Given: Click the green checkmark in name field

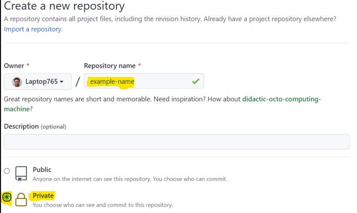Looking at the screenshot, I should click(196, 81).
